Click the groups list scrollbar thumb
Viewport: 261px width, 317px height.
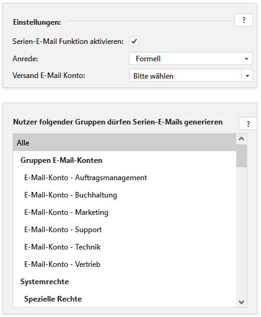point(241,155)
